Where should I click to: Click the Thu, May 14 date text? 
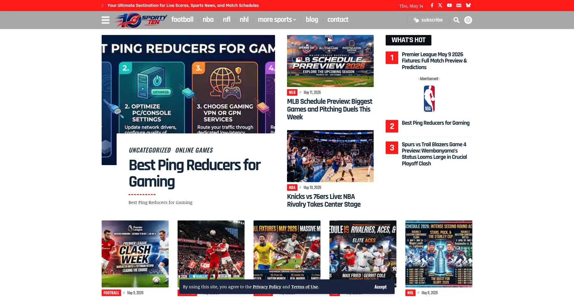pyautogui.click(x=411, y=6)
